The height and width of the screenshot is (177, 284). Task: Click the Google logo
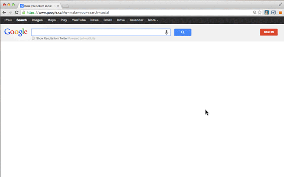point(16,32)
